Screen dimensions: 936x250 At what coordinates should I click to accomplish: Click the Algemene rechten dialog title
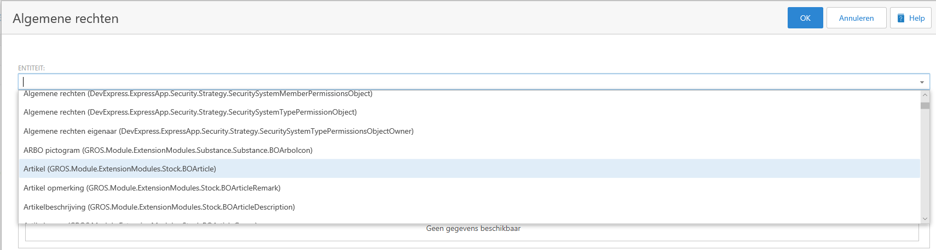point(66,19)
